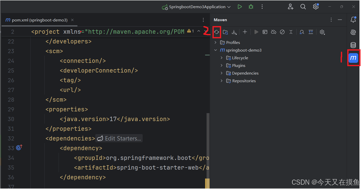Open Maven Settings gear icon
Image resolution: width=361 pixels, height=189 pixels.
(322, 32)
